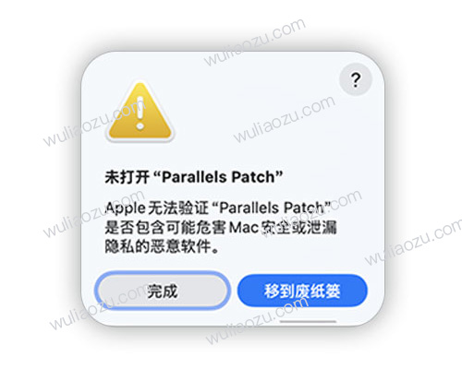Image resolution: width=462 pixels, height=369 pixels.
Task: Click the thin gray line under the trash button
Action: pyautogui.click(x=308, y=321)
